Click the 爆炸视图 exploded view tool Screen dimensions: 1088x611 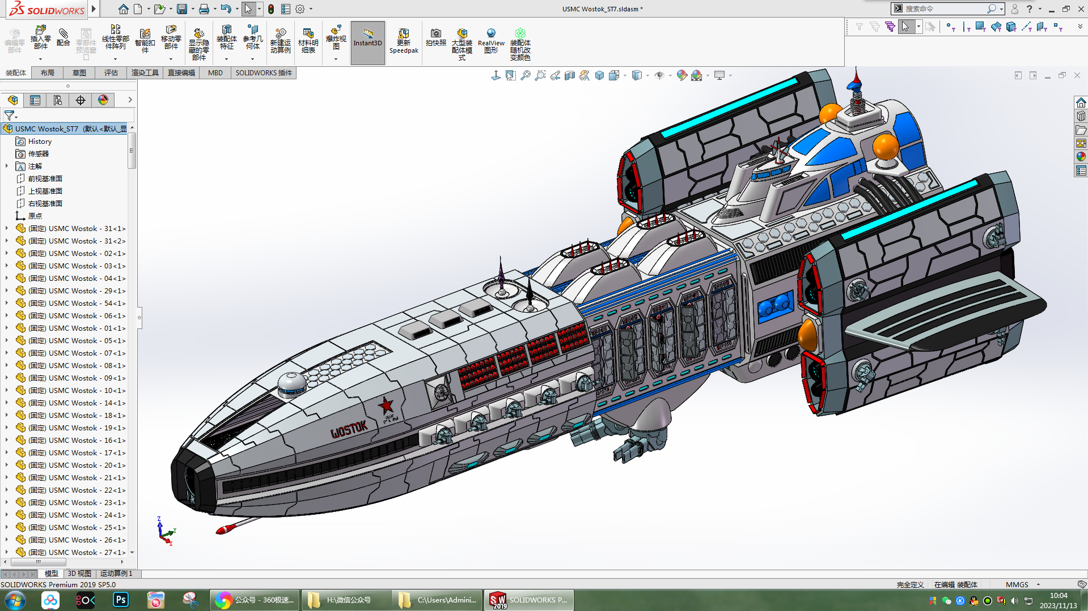[x=336, y=38]
